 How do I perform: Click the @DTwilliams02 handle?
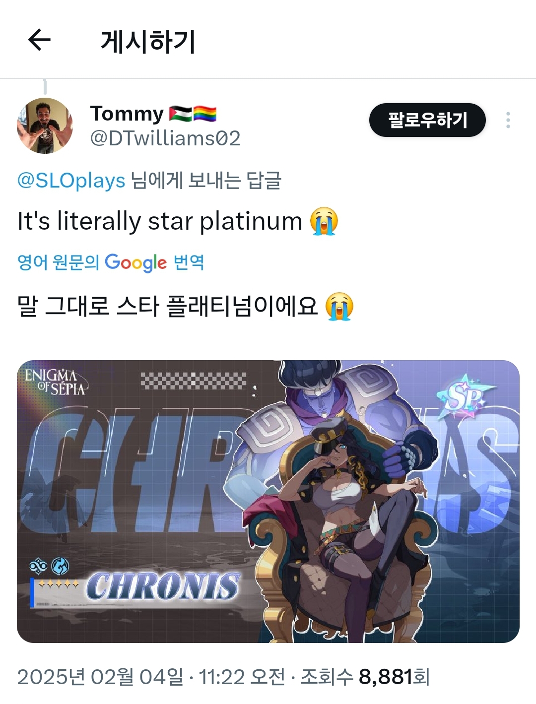point(165,138)
